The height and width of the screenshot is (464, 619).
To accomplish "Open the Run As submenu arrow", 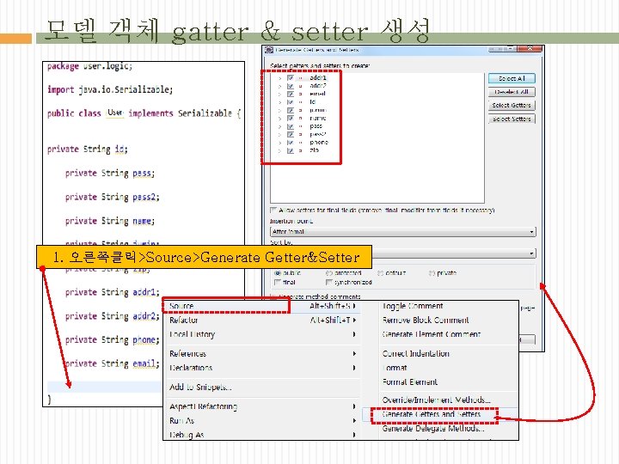I will [354, 420].
